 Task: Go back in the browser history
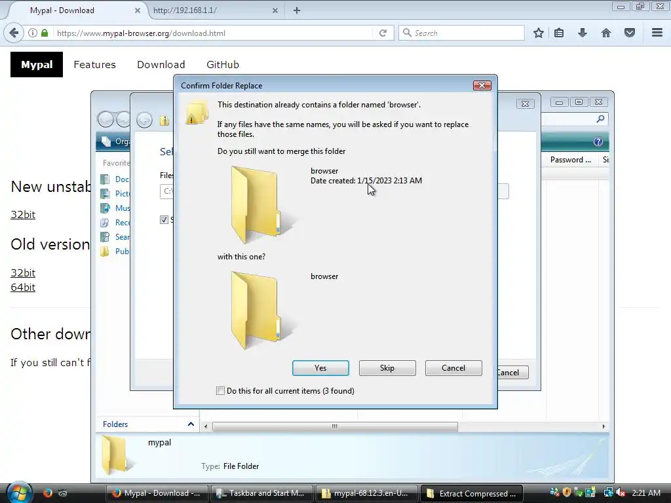click(x=14, y=33)
